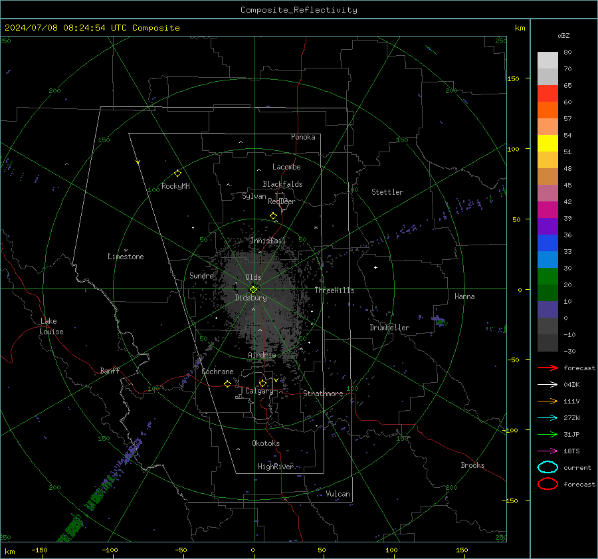Click the asterisk marker above Limestone
The width and height of the screenshot is (598, 559).
(126, 251)
